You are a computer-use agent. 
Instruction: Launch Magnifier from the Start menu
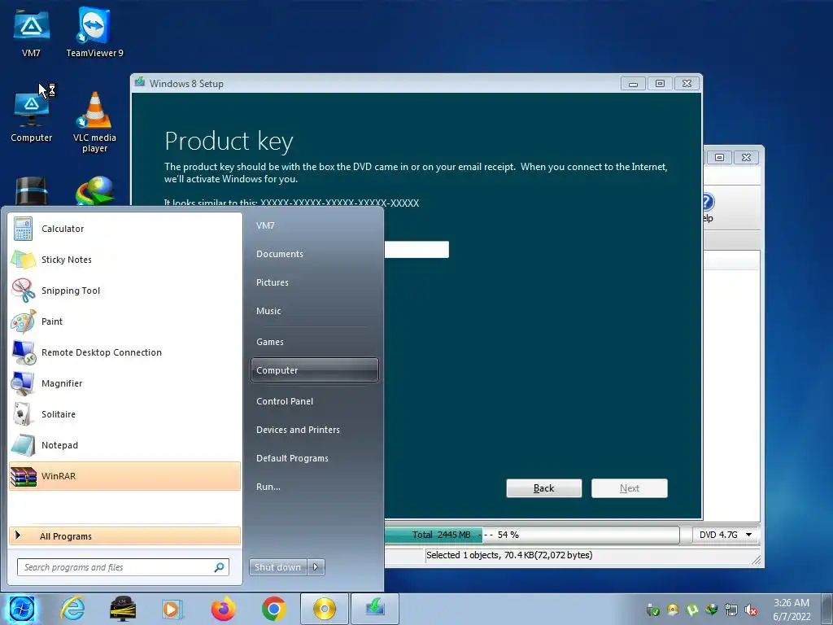pos(124,383)
